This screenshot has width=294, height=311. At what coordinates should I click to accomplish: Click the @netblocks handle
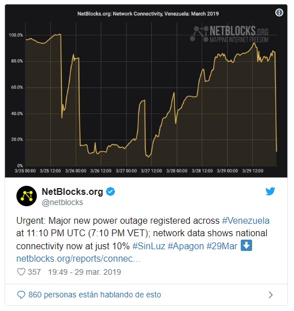click(x=62, y=202)
